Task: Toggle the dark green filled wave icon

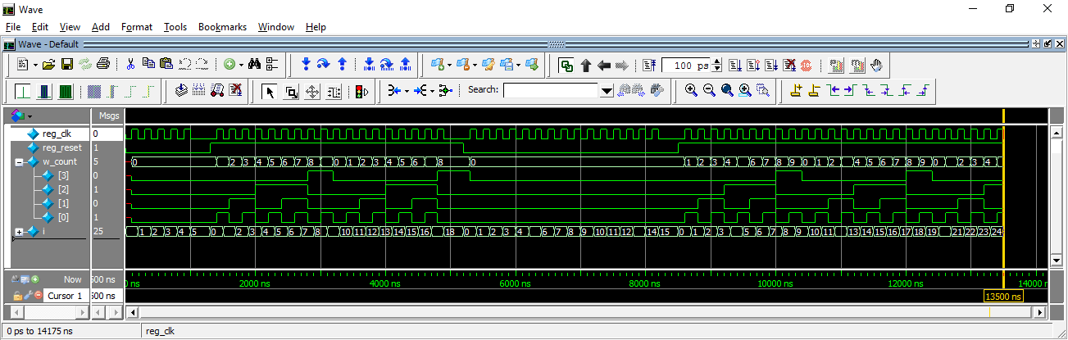Action: click(65, 91)
